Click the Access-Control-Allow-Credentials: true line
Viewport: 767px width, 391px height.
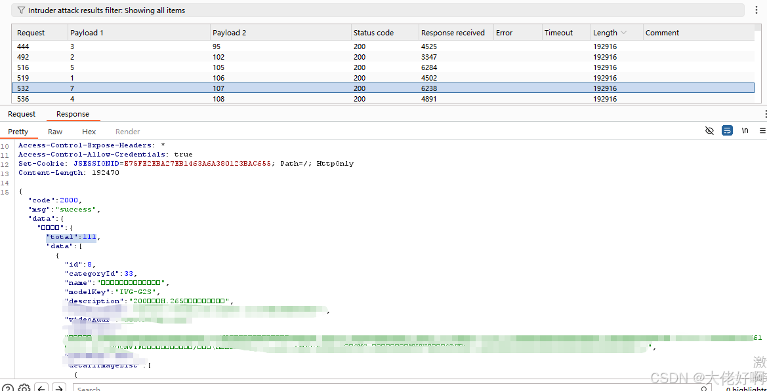pos(105,155)
